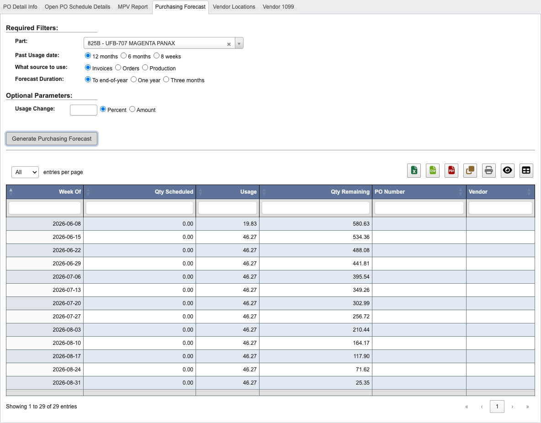Toggle column visibility eye icon
The image size is (541, 423).
pos(507,170)
